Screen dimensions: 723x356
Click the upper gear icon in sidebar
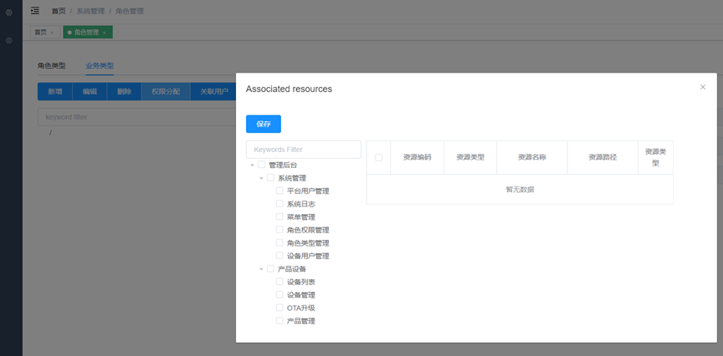[8, 13]
